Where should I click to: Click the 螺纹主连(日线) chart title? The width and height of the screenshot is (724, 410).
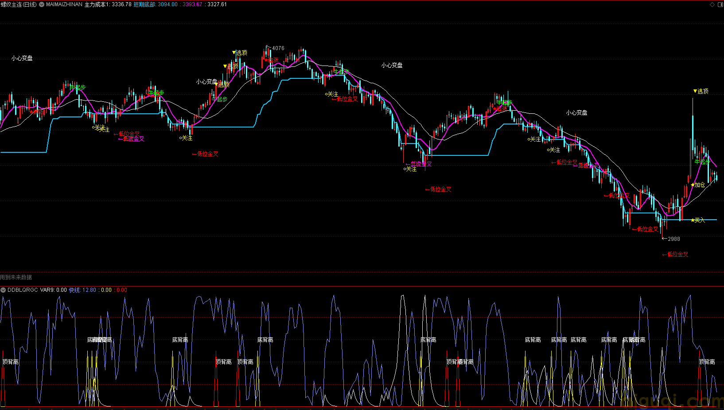coord(19,4)
